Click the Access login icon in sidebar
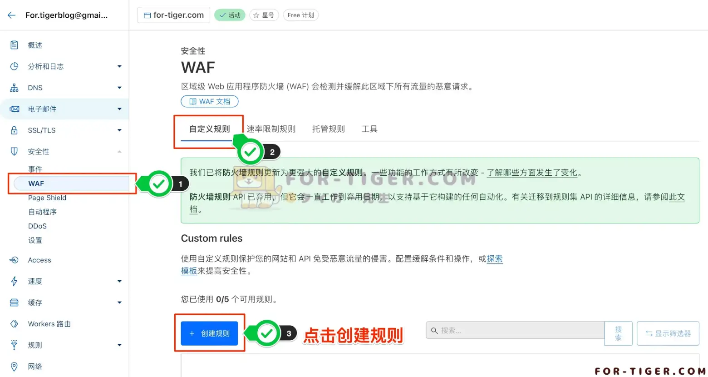The height and width of the screenshot is (377, 708). (x=14, y=260)
